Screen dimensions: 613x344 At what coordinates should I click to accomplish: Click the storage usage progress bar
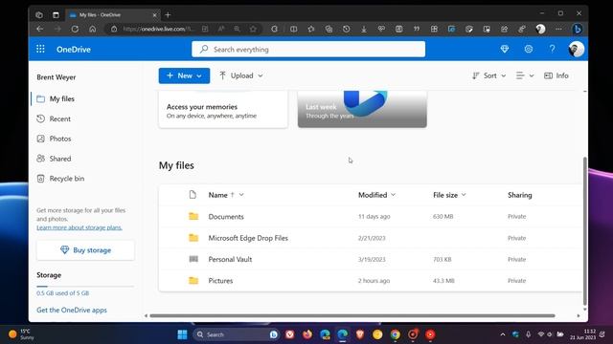(85, 287)
